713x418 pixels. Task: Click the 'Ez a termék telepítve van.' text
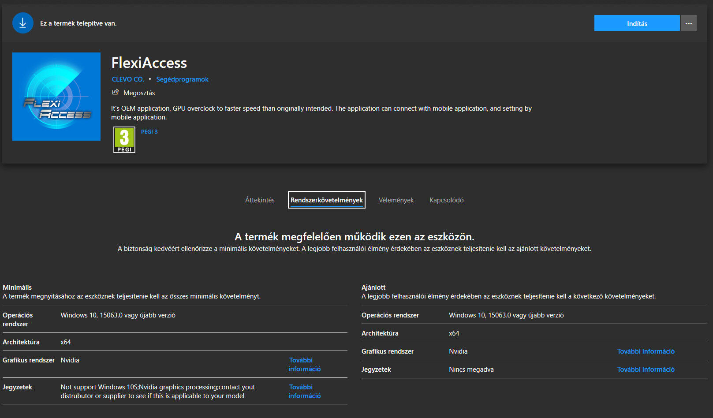[x=78, y=23]
